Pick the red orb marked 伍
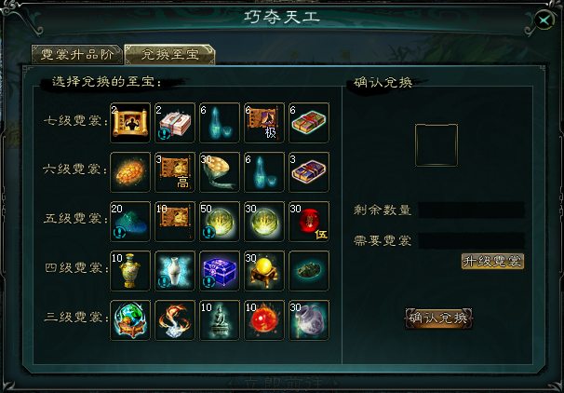Image resolution: width=564 pixels, height=393 pixels. click(x=309, y=222)
